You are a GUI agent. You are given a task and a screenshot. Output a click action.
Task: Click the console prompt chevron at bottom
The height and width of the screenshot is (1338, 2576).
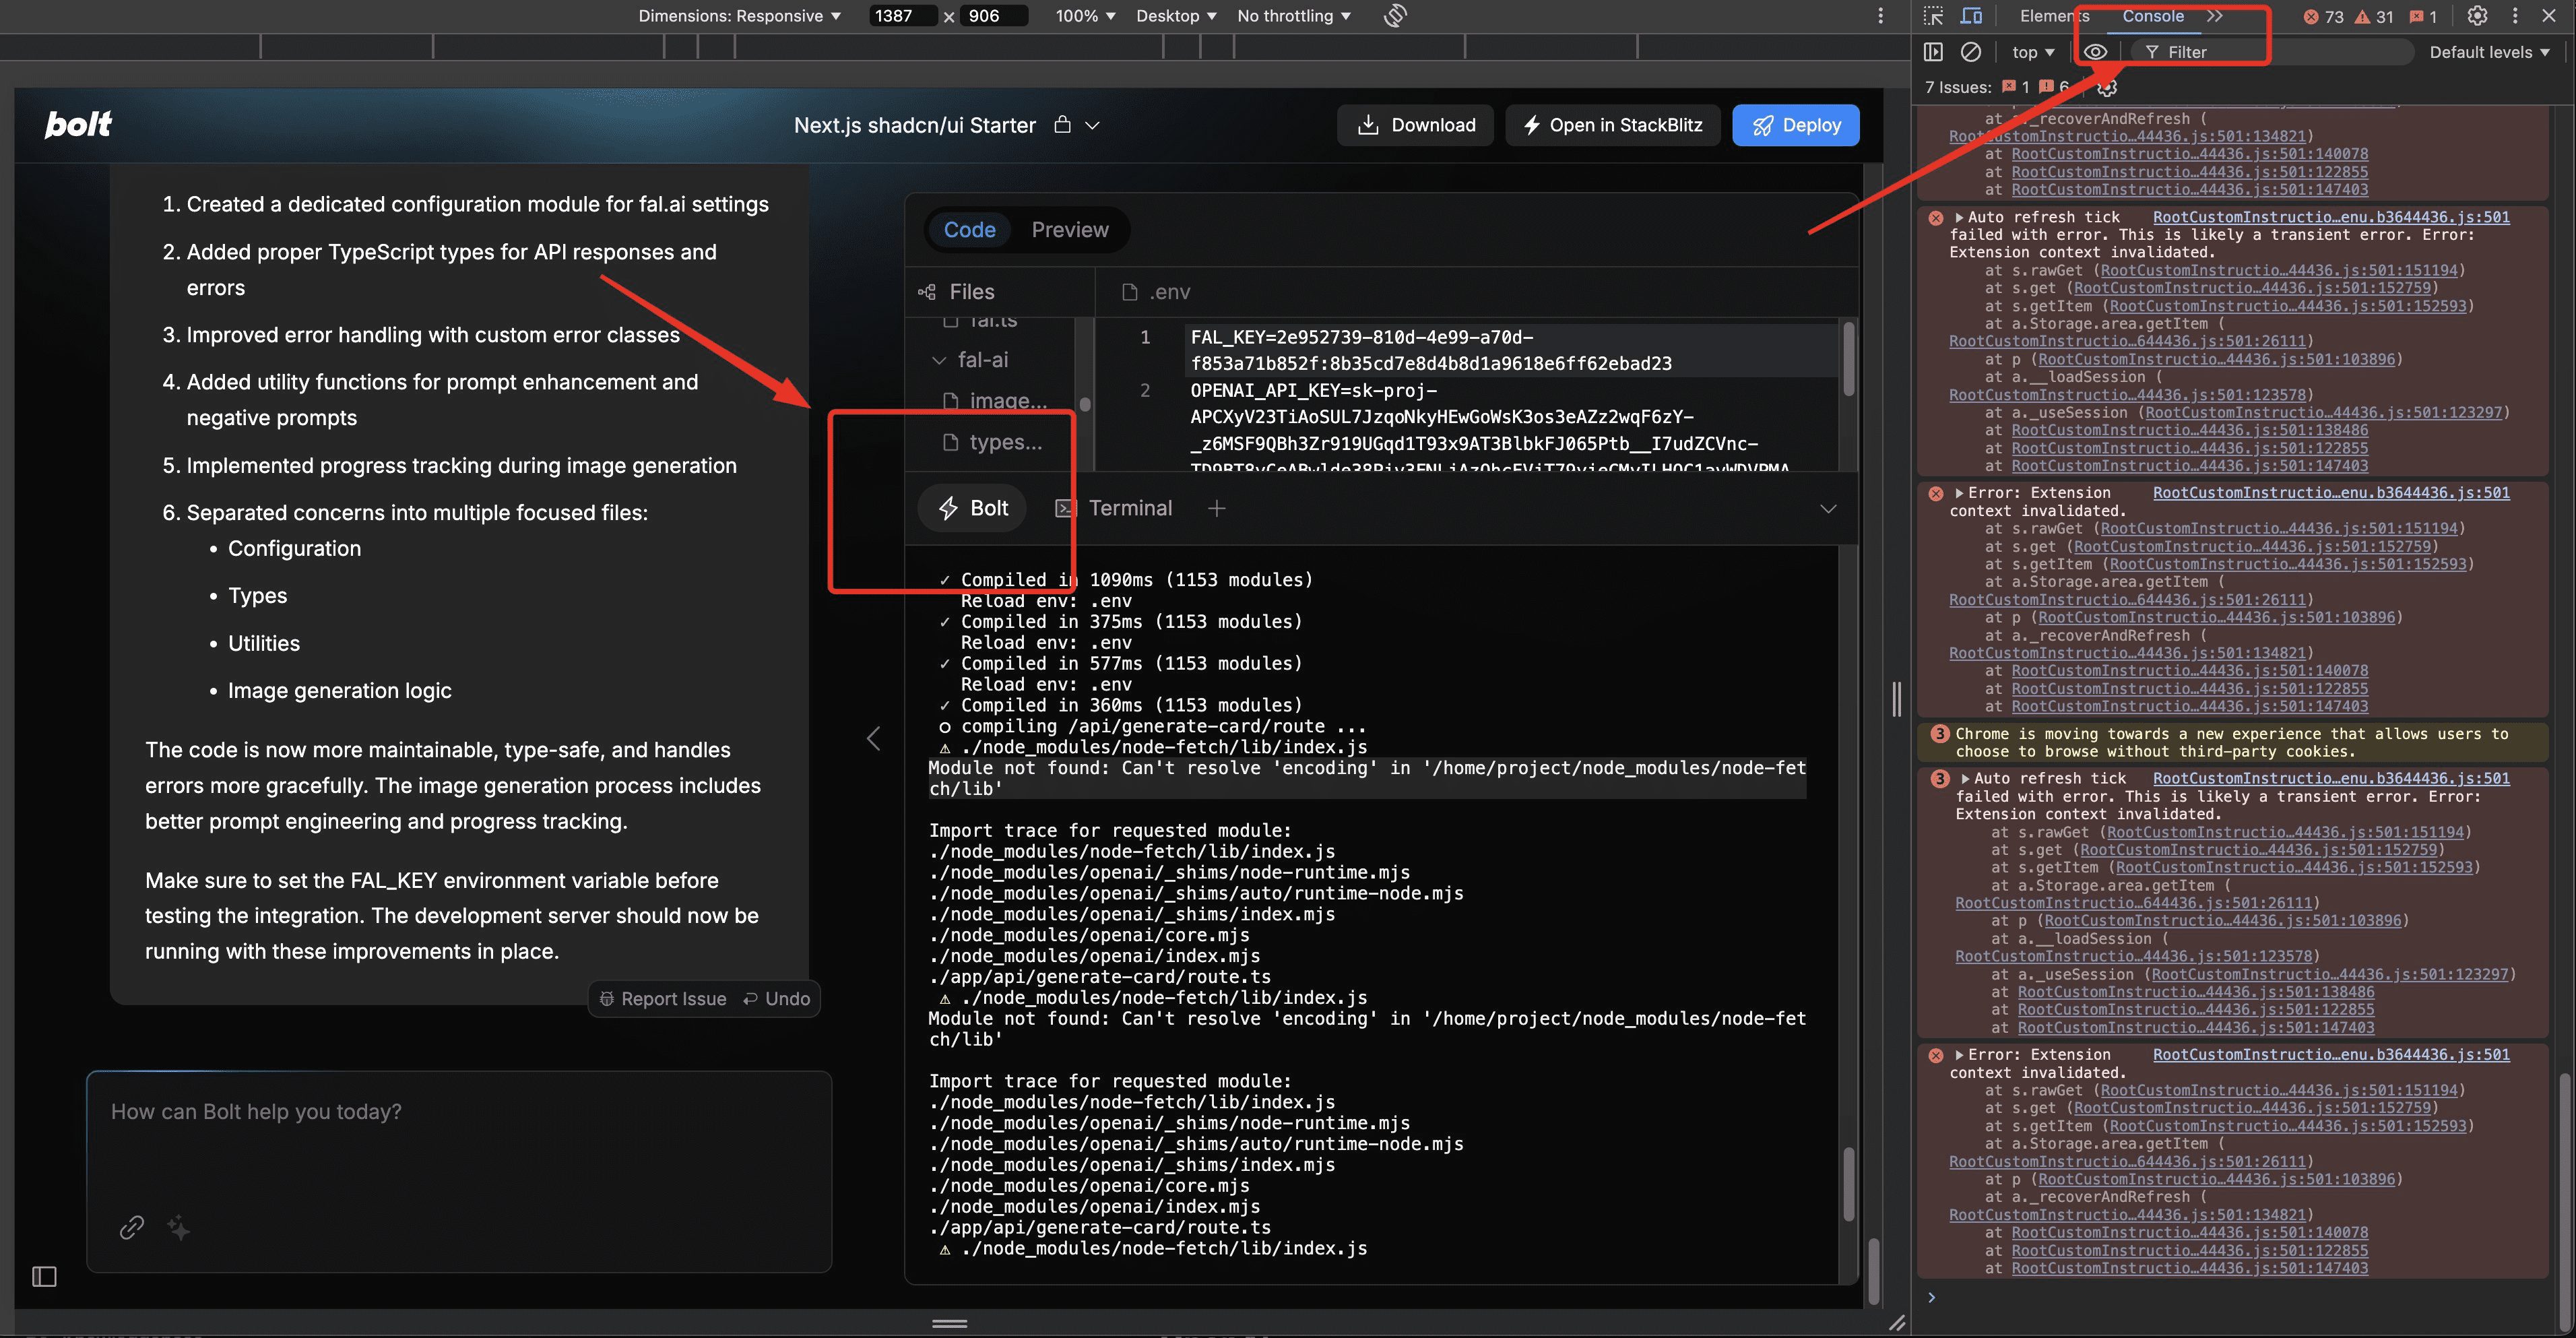pyautogui.click(x=1931, y=1297)
